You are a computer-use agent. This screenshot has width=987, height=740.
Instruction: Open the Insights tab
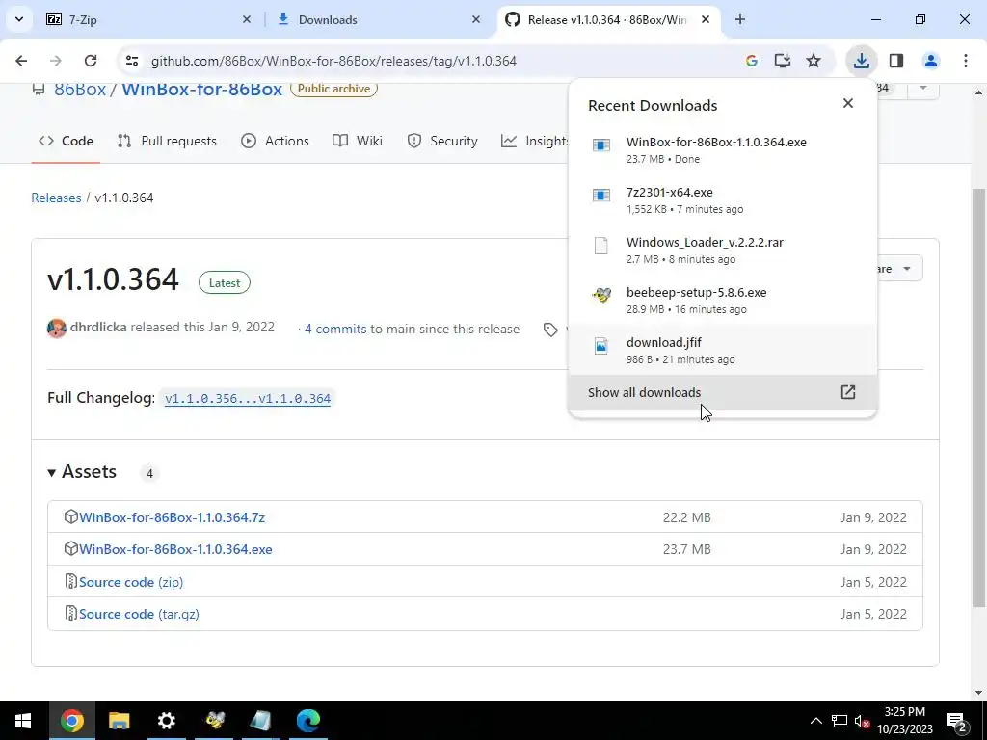(535, 141)
